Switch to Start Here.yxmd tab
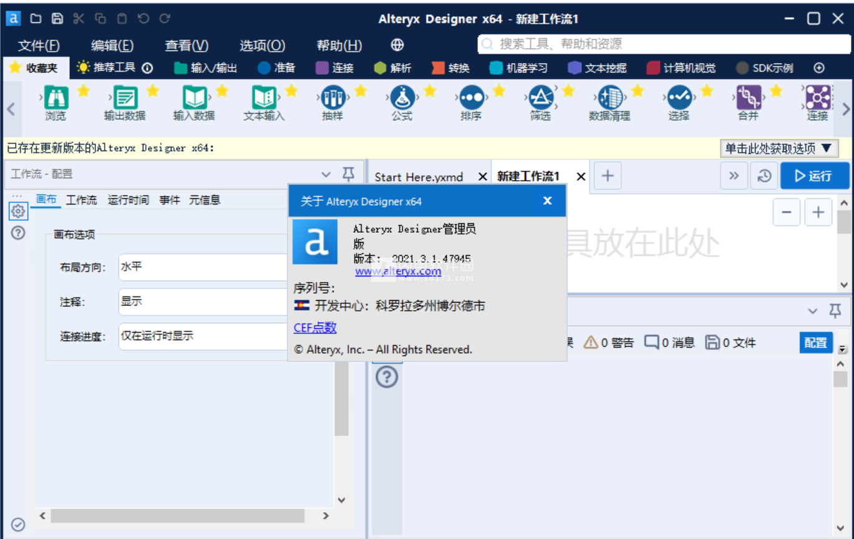The image size is (854, 539). coord(419,177)
